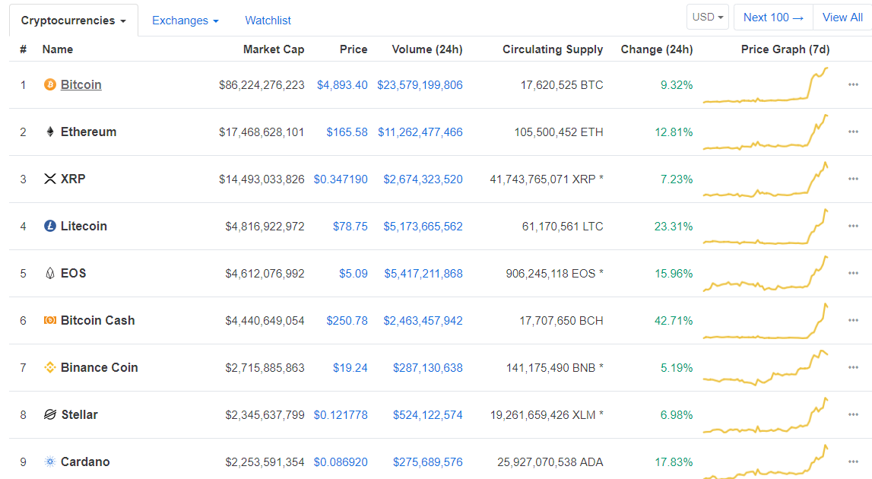
Task: Click Bitcoin volume $23,579,199,806
Action: (x=420, y=85)
